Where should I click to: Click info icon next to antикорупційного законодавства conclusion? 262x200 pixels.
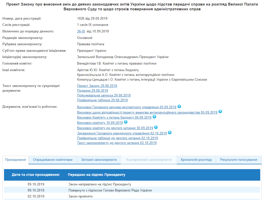tap(221, 112)
